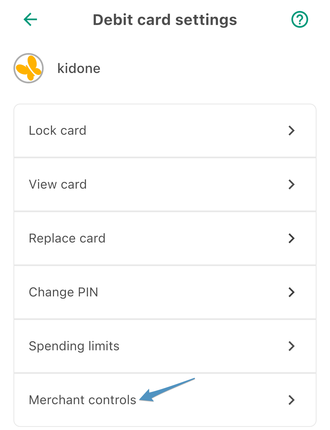Click the chevron on the View card row
The width and height of the screenshot is (330, 430).
pyautogui.click(x=292, y=184)
